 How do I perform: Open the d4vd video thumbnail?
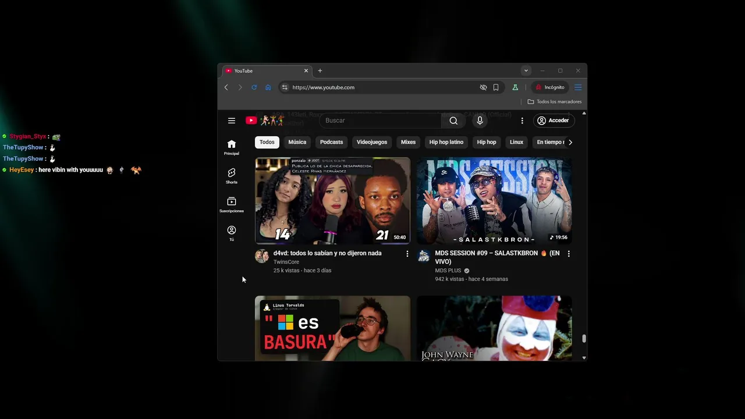coord(332,200)
